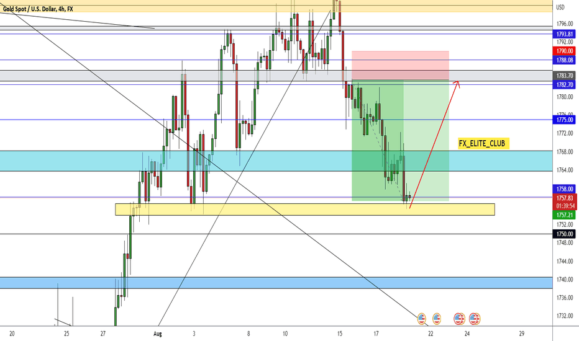Click the 1732.00 tick on price axis
The width and height of the screenshot is (579, 341).
565,316
